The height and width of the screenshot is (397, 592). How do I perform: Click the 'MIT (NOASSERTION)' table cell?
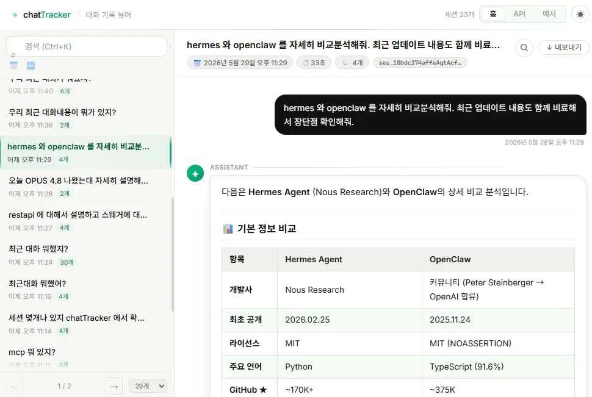(498, 343)
